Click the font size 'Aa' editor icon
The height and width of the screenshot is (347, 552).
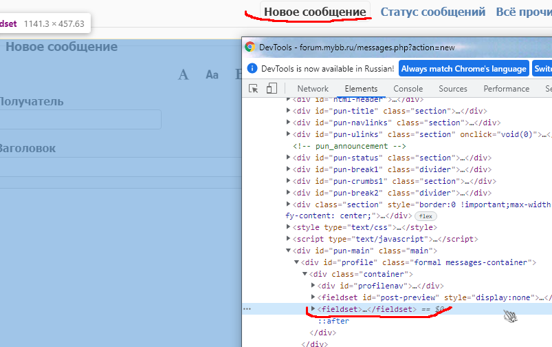click(212, 75)
